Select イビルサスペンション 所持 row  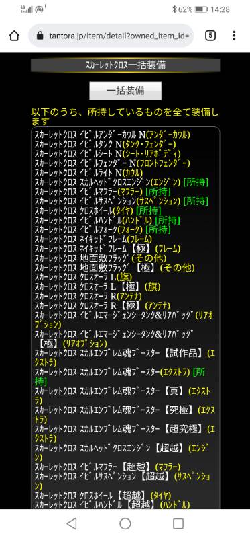(x=121, y=200)
